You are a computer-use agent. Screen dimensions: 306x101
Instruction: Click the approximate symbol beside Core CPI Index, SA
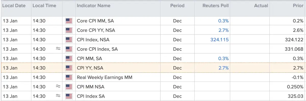point(58,49)
